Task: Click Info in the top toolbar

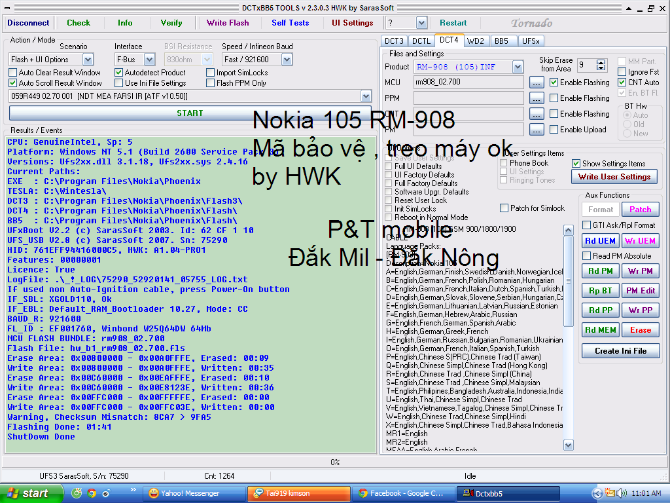Action: 125,23
